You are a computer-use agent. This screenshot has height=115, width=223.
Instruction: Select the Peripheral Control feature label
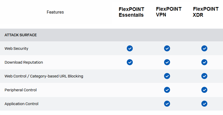[x=21, y=90]
